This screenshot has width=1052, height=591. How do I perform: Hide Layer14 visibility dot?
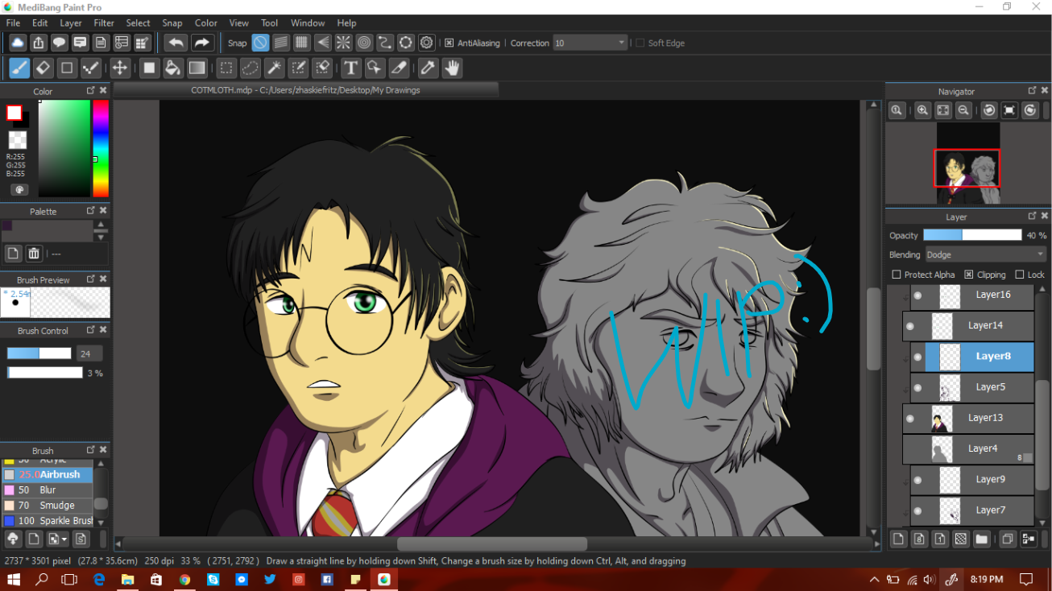pos(910,326)
